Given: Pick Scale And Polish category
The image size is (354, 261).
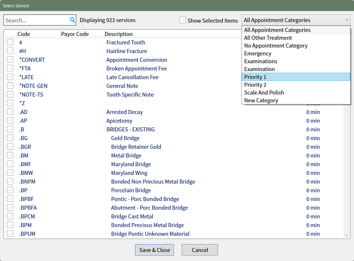Looking at the screenshot, I should pos(264,93).
